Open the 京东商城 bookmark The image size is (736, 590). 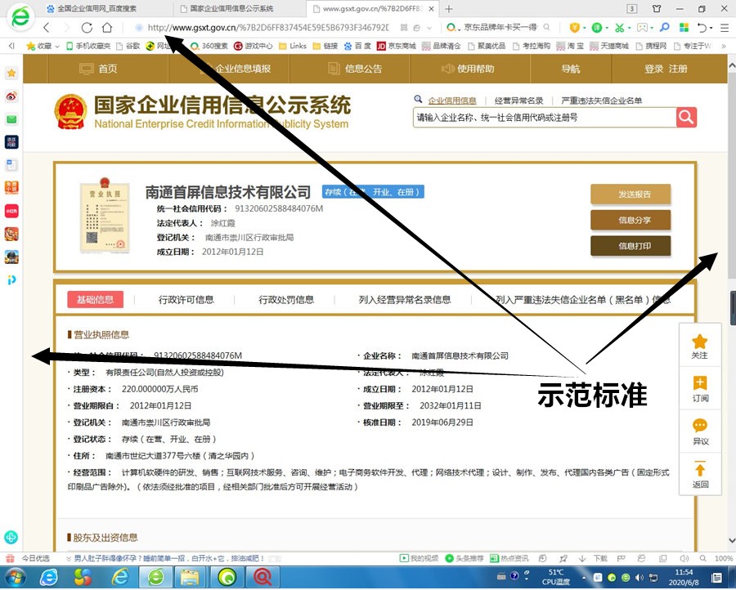(397, 46)
